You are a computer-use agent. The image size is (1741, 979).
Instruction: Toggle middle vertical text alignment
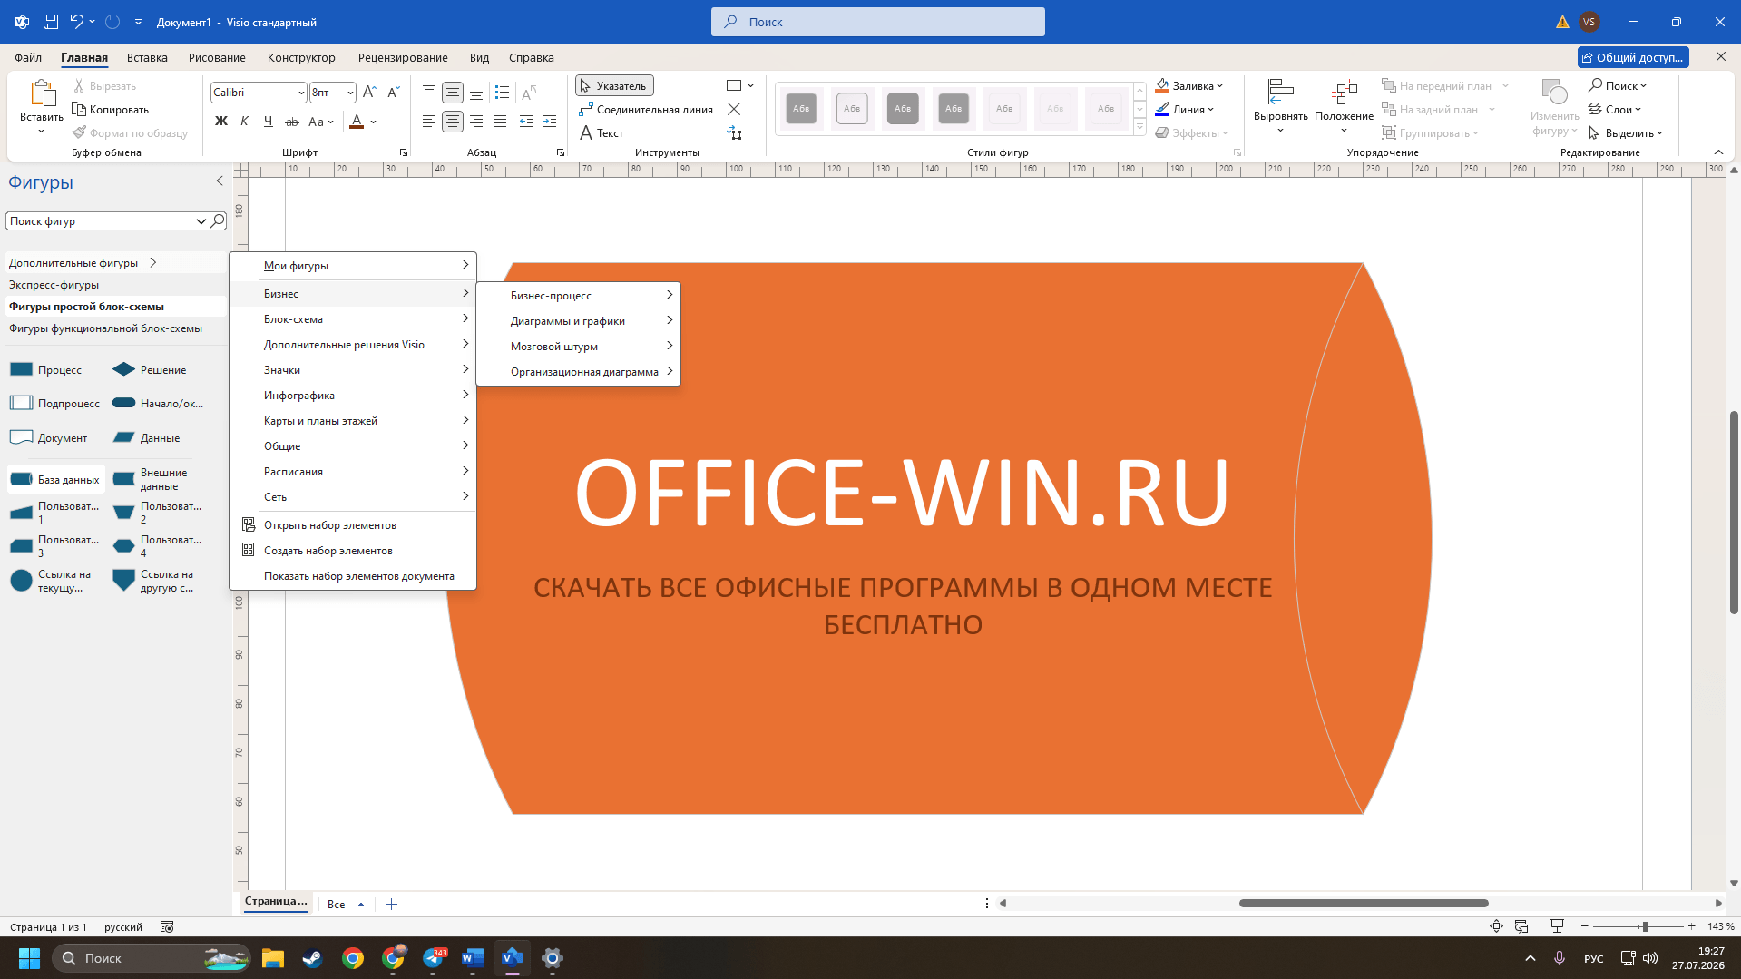pos(453,93)
